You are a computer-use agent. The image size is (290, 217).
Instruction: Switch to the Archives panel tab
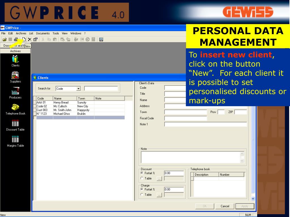pyautogui.click(x=15, y=51)
